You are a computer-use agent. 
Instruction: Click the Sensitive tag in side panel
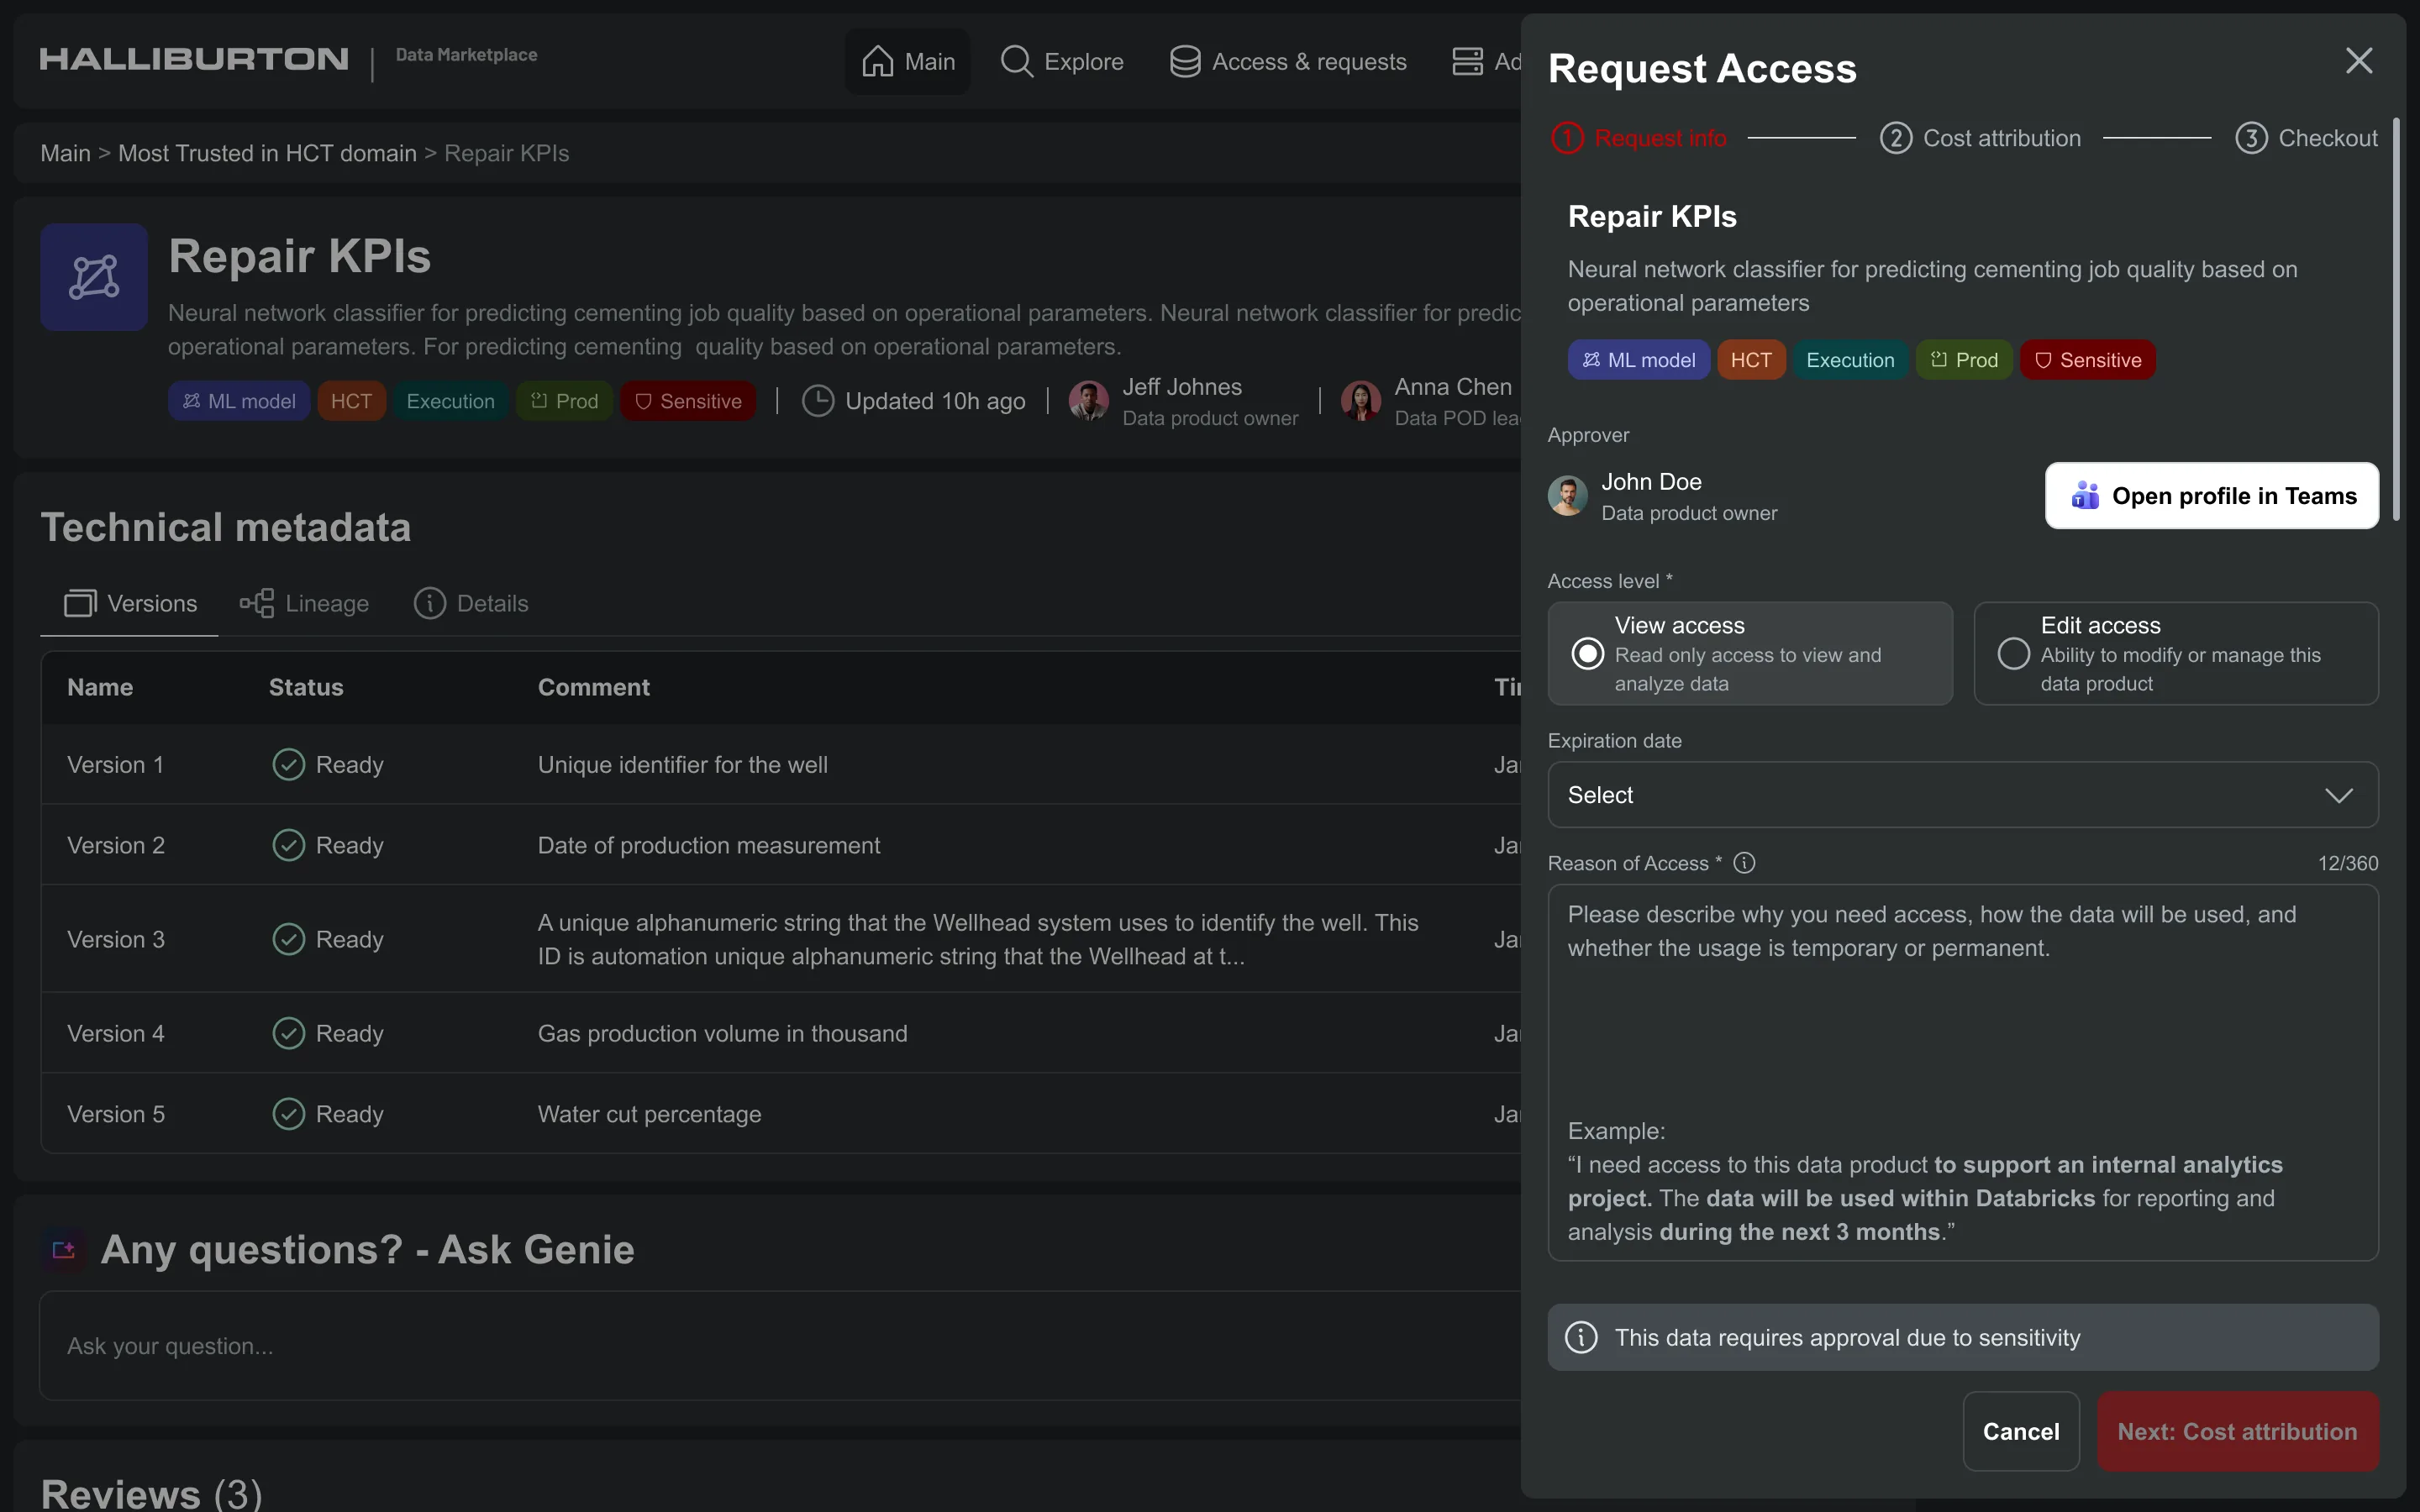coord(2087,360)
